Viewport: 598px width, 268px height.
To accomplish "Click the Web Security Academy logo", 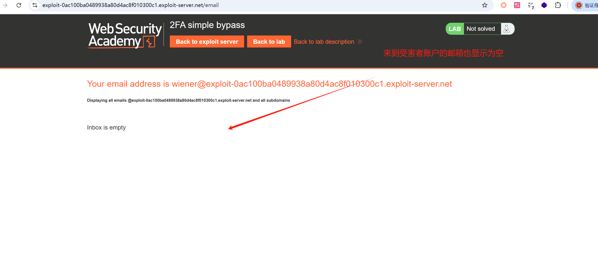I will pyautogui.click(x=125, y=35).
